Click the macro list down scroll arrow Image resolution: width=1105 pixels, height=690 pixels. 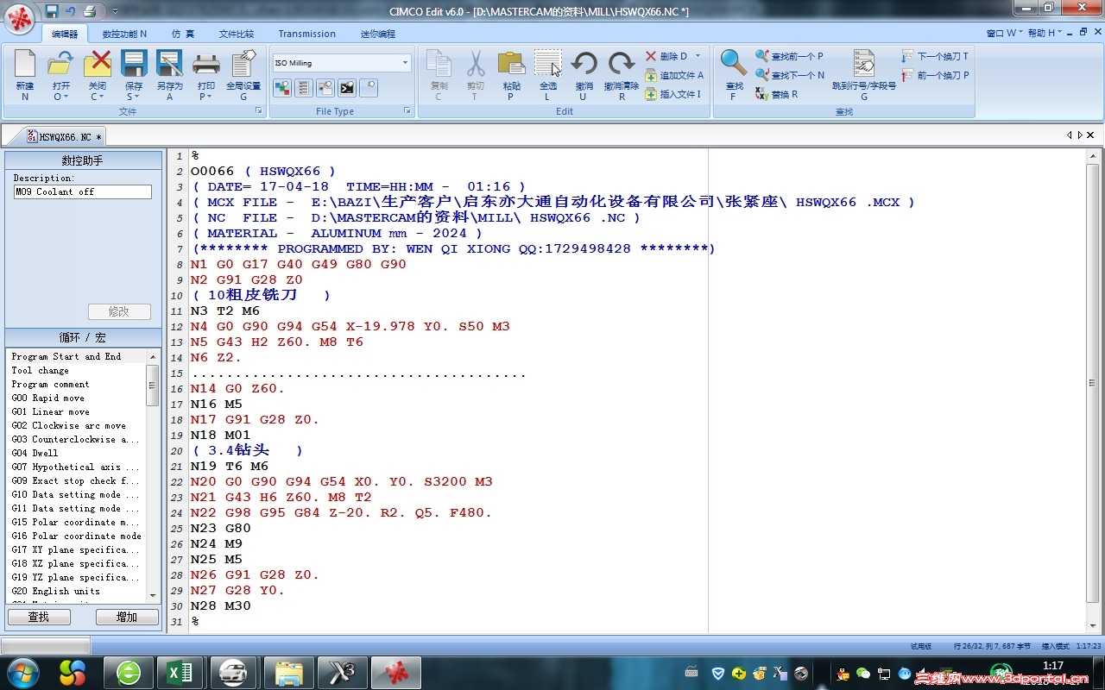(x=153, y=595)
